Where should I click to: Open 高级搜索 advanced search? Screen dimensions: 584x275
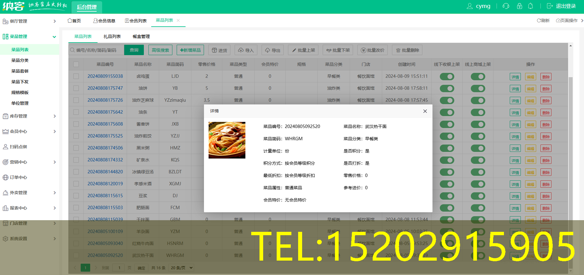[x=160, y=50]
